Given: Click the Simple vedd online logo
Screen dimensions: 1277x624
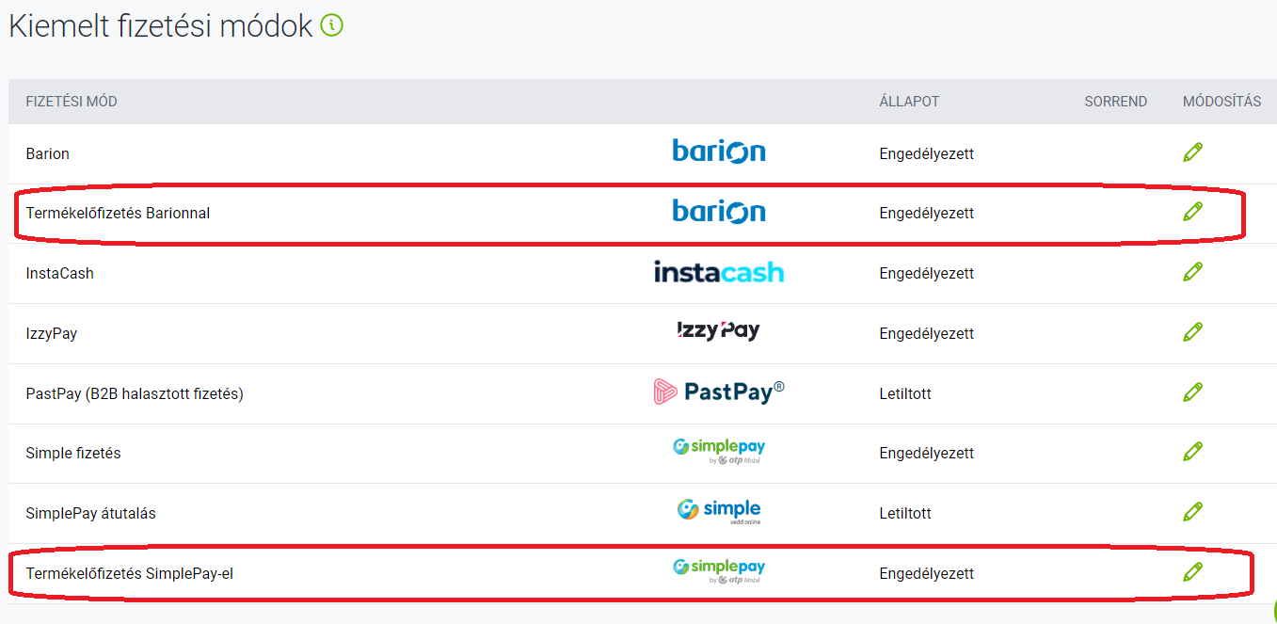Looking at the screenshot, I should pyautogui.click(x=719, y=511).
